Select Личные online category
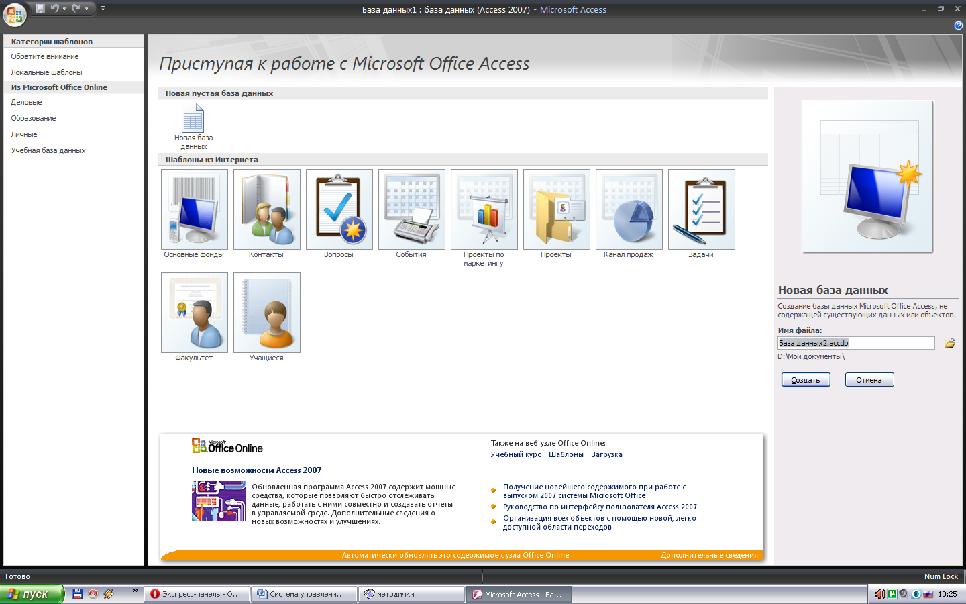 [24, 134]
